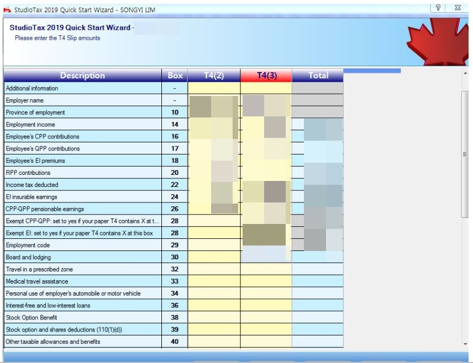The width and height of the screenshot is (473, 363).
Task: Click Total cell for Medical travel assistance
Action: [x=318, y=281]
